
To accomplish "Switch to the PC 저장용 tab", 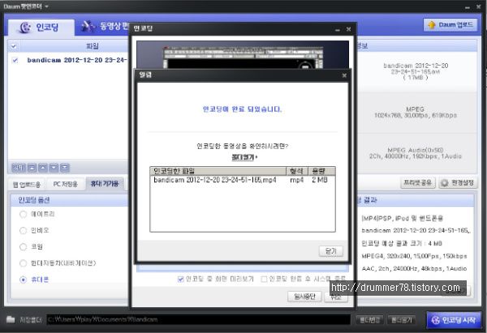I will pyautogui.click(x=65, y=184).
